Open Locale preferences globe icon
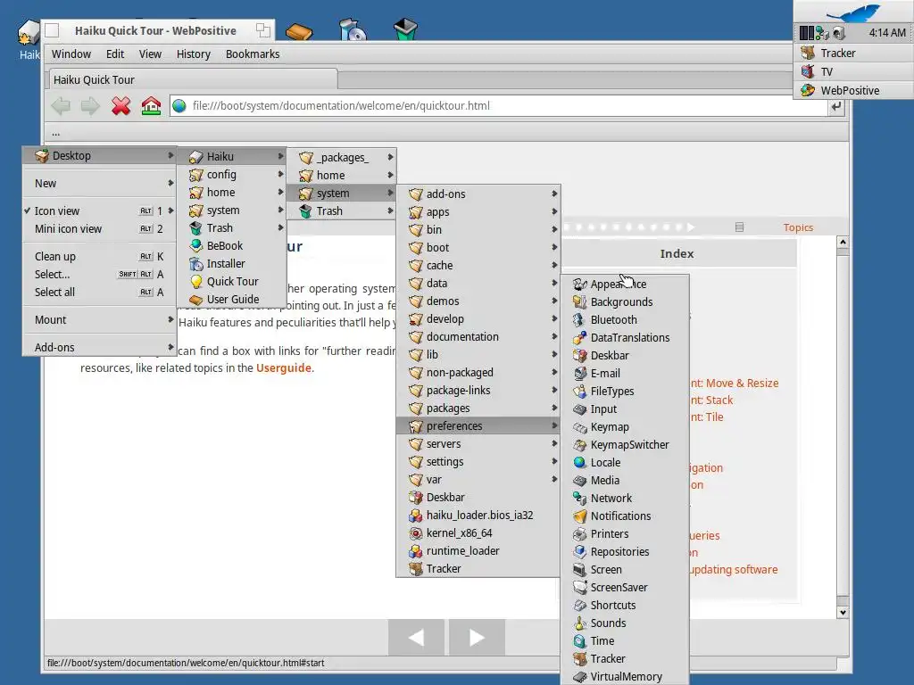 pyautogui.click(x=579, y=463)
